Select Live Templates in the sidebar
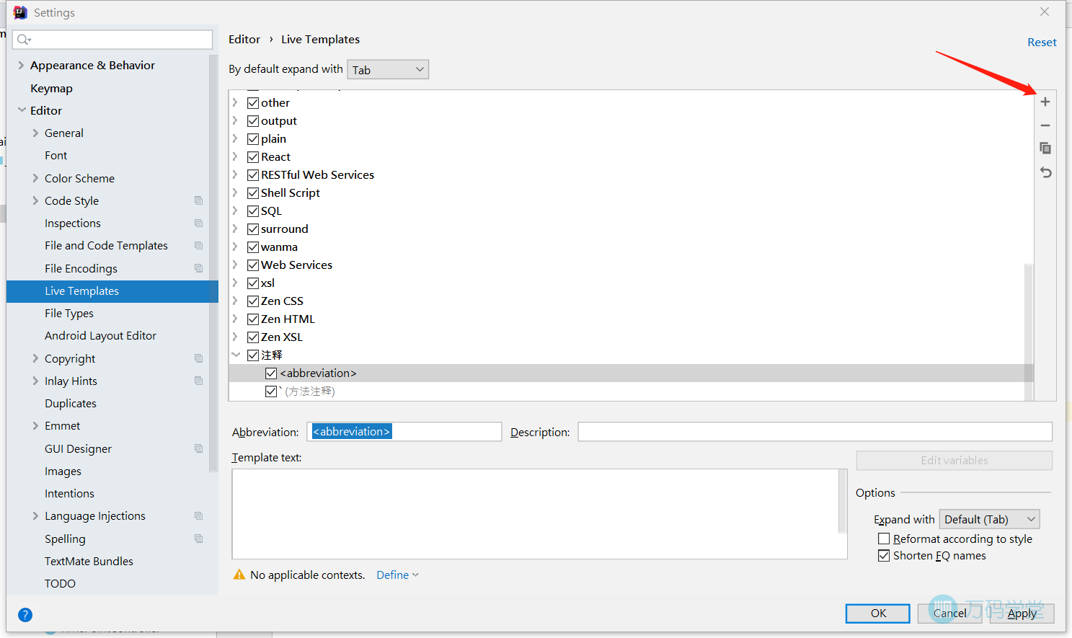The height and width of the screenshot is (638, 1072). pos(112,291)
